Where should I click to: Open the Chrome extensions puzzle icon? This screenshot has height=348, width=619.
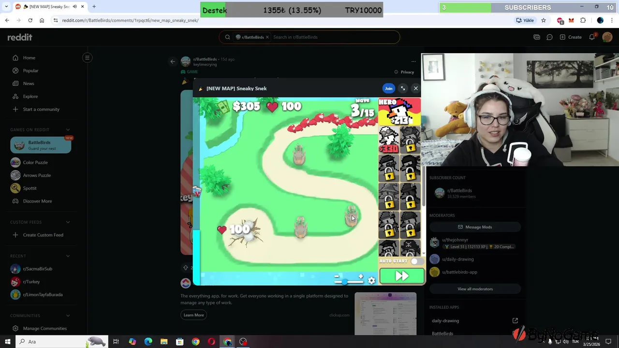(x=583, y=20)
